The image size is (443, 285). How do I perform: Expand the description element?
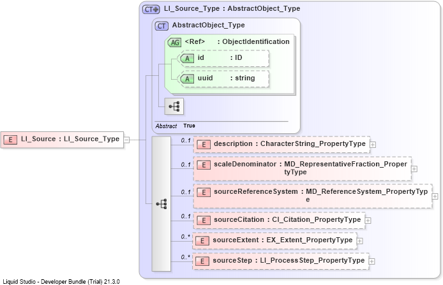click(x=373, y=145)
